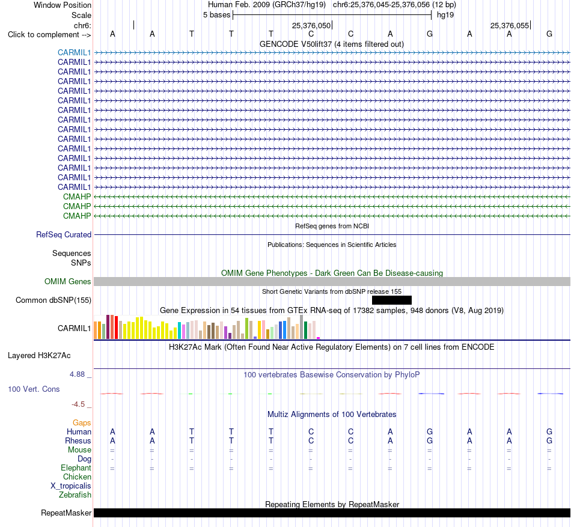The image size is (571, 527).
Task: Click the gray OMIM Genes bar
Action: (x=332, y=281)
